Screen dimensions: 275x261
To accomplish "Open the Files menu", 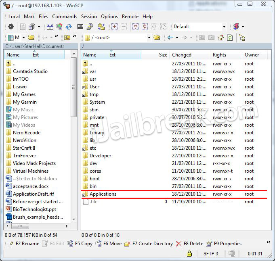I will [x=43, y=17].
